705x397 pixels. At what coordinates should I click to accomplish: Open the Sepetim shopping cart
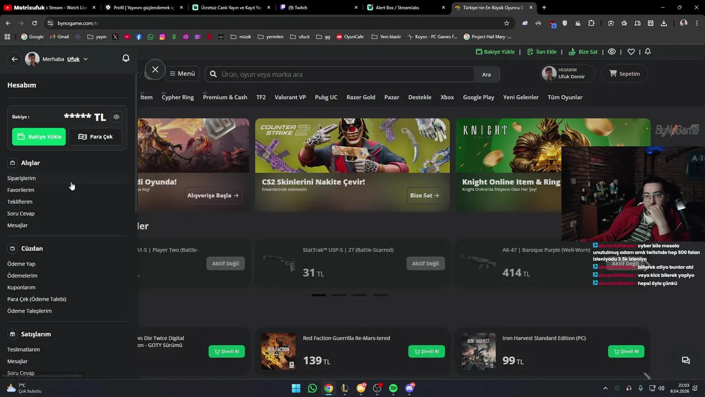pos(624,73)
